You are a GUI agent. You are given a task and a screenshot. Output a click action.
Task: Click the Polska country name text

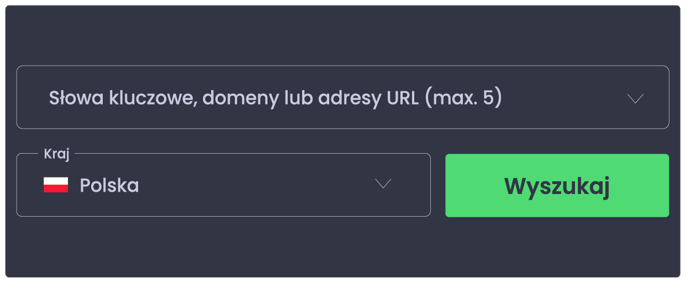point(109,185)
